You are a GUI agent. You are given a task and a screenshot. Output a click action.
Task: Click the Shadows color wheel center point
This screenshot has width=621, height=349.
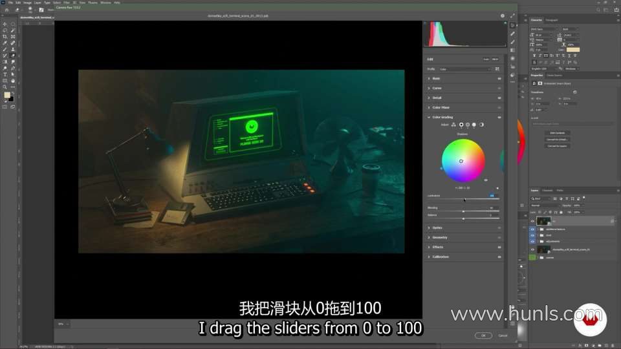[x=461, y=161]
